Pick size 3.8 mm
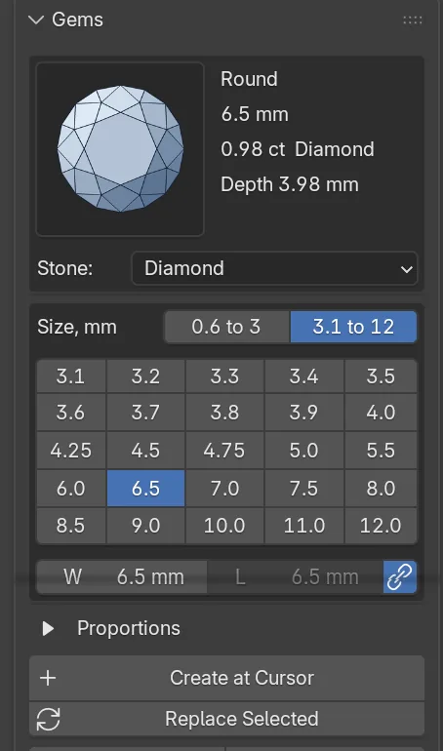Image resolution: width=443 pixels, height=751 pixels. (x=224, y=413)
